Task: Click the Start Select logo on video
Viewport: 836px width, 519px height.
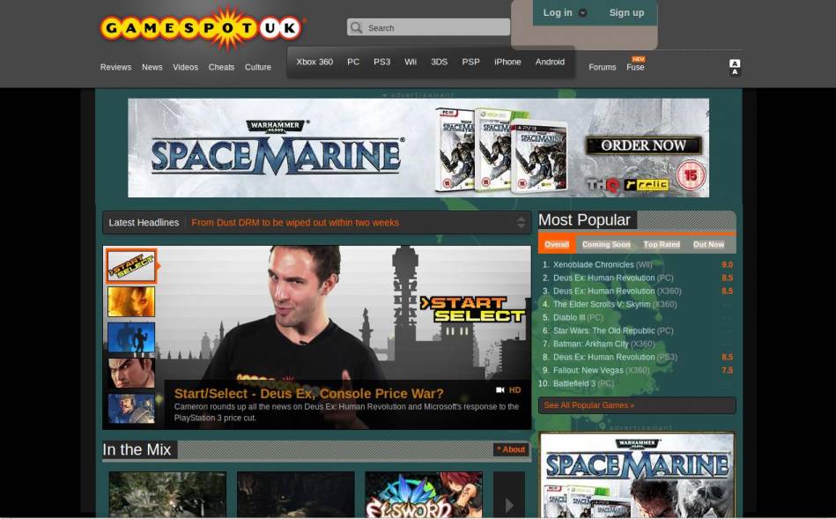Action: tap(473, 309)
